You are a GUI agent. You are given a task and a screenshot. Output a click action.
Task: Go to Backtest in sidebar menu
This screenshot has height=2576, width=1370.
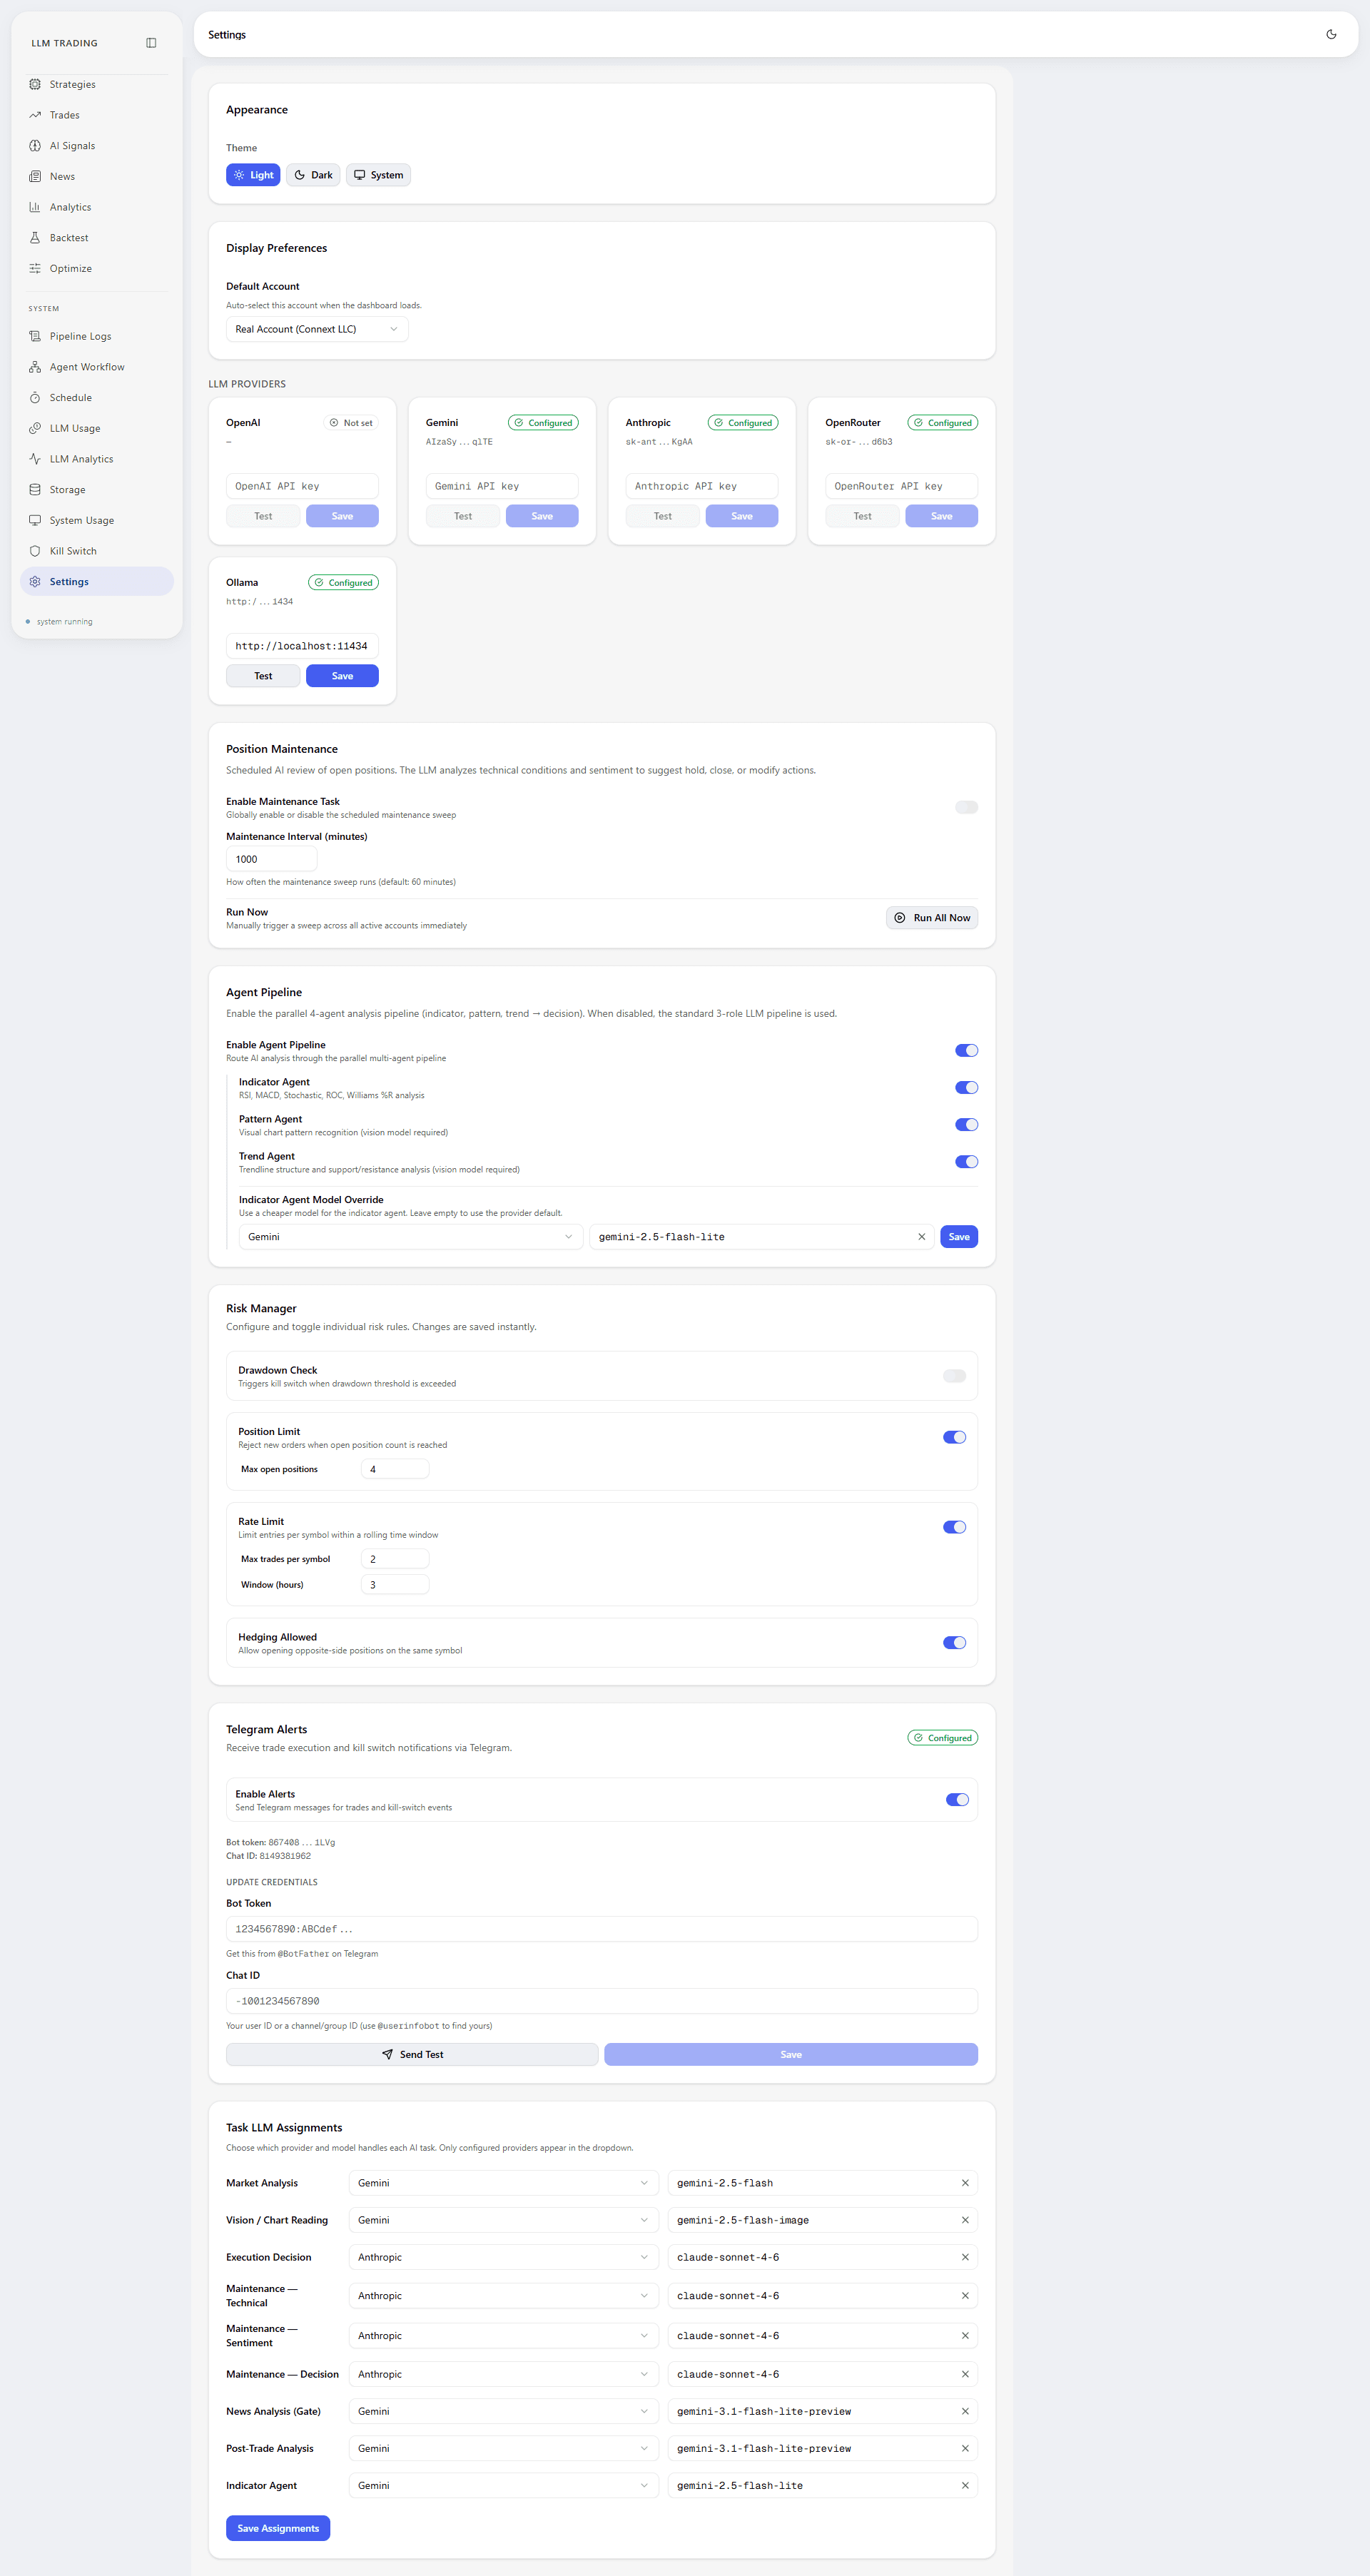click(97, 238)
